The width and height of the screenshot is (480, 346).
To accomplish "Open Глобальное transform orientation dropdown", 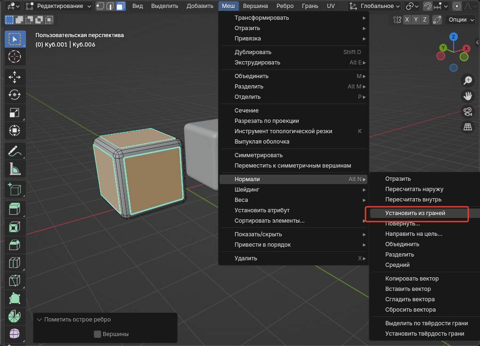I will pyautogui.click(x=375, y=6).
